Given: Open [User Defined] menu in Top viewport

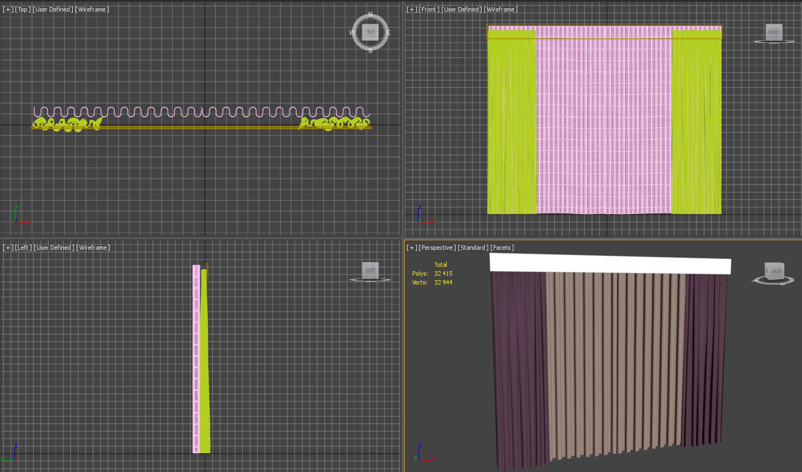Looking at the screenshot, I should (x=52, y=9).
